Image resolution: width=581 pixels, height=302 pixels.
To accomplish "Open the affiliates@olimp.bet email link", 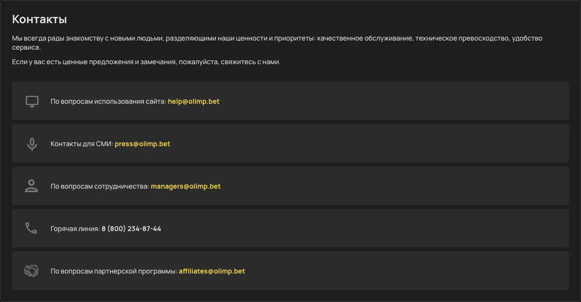I will [x=212, y=271].
